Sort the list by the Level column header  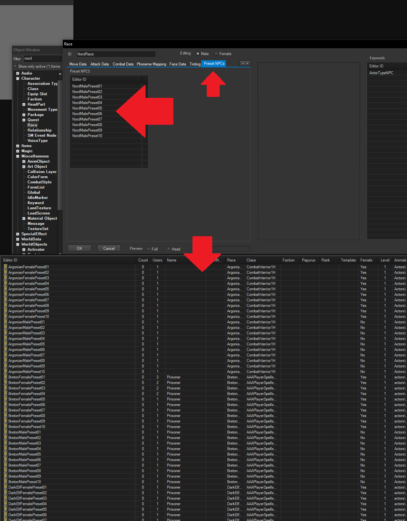385,260
